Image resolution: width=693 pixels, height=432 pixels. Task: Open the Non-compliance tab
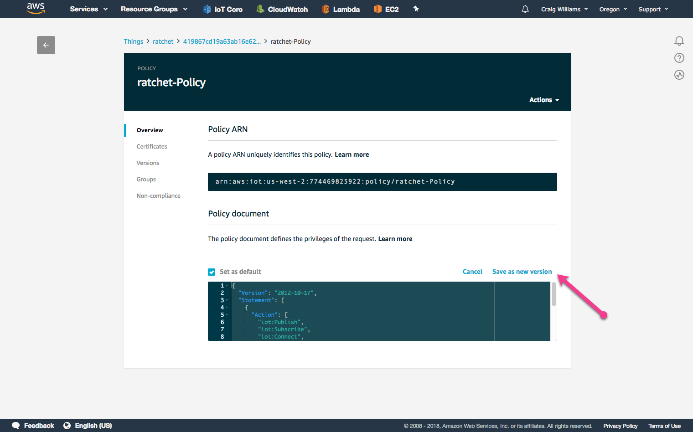point(158,195)
